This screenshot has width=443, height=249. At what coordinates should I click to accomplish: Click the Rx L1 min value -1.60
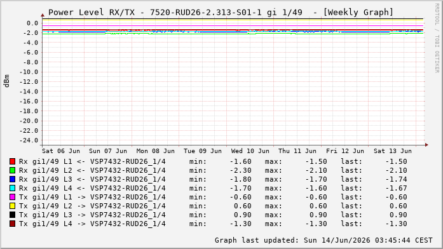click(240, 161)
